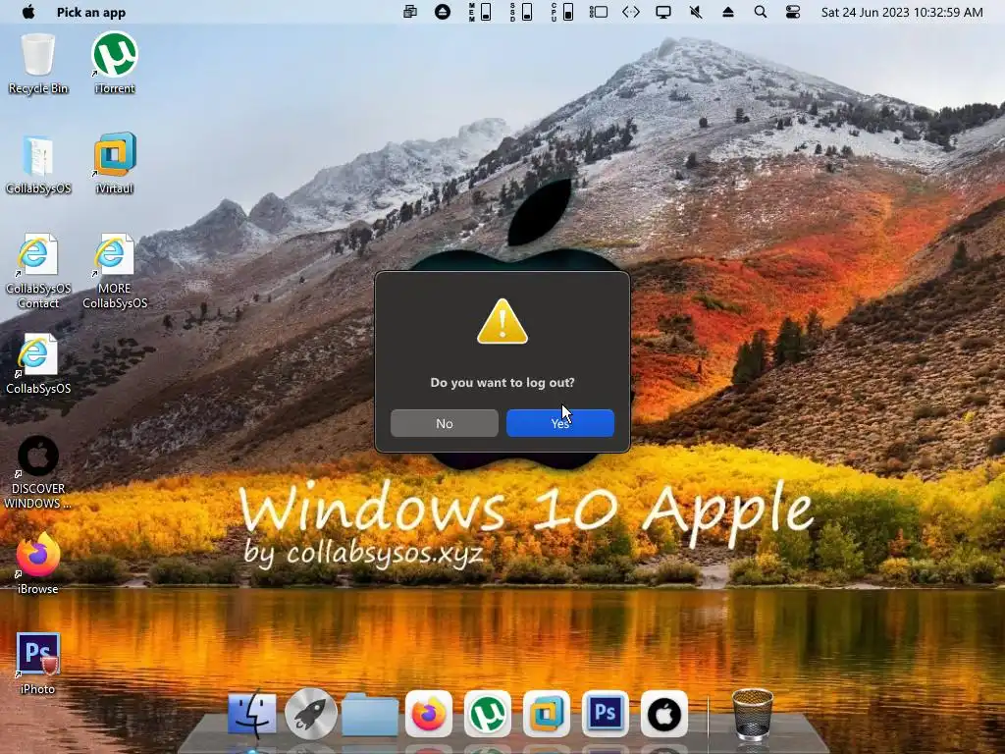Click the date and time clock

[902, 12]
